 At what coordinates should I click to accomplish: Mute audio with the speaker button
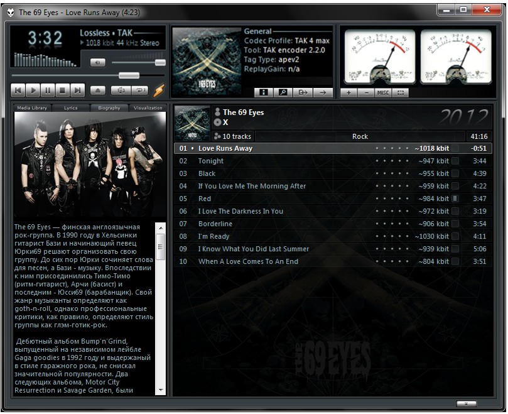[x=98, y=63]
